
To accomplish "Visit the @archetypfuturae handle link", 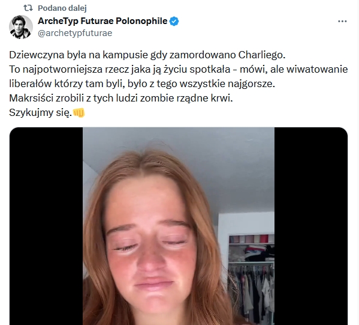I will click(x=75, y=33).
